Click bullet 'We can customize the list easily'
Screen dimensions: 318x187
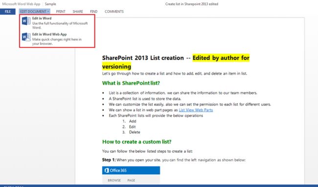click(190, 104)
